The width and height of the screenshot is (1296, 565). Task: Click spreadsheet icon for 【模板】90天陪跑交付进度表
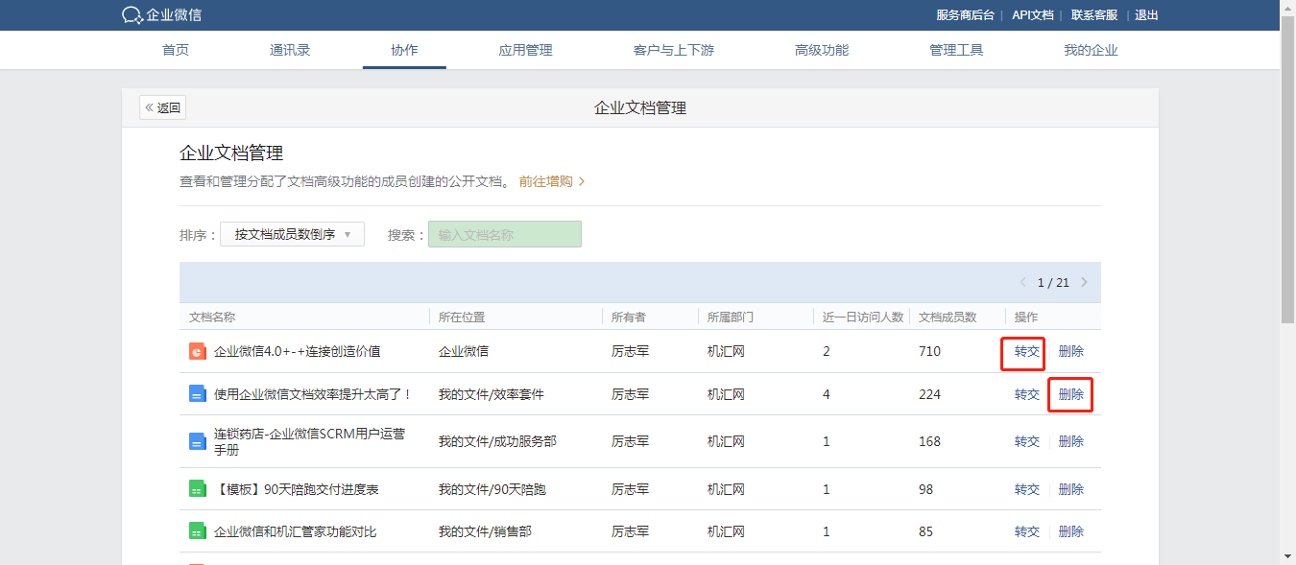(x=198, y=489)
